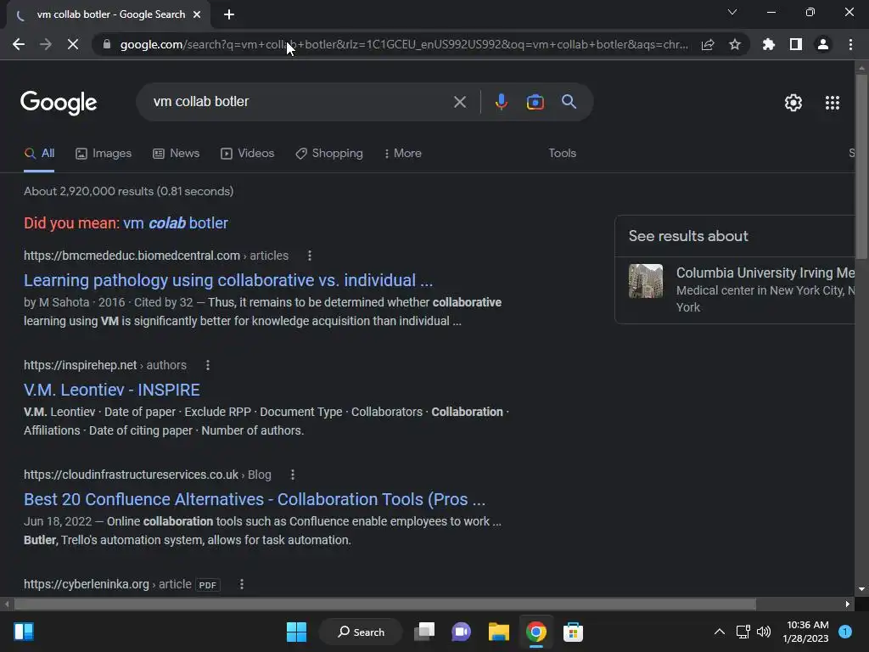Go to Google home via logo

pos(59,103)
